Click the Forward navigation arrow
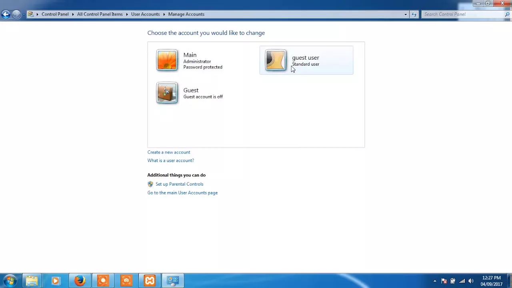512x288 pixels. [16, 14]
